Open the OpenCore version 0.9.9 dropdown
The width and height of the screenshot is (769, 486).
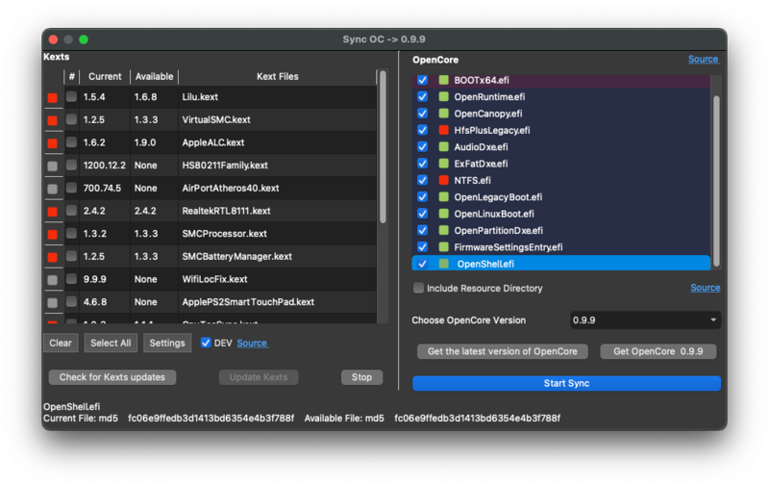point(645,320)
